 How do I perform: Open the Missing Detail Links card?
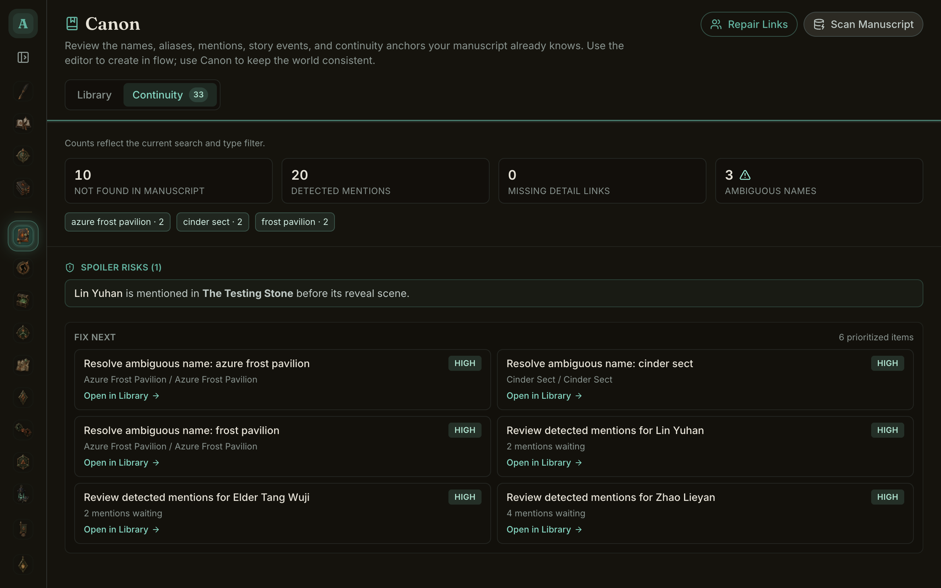pos(602,181)
